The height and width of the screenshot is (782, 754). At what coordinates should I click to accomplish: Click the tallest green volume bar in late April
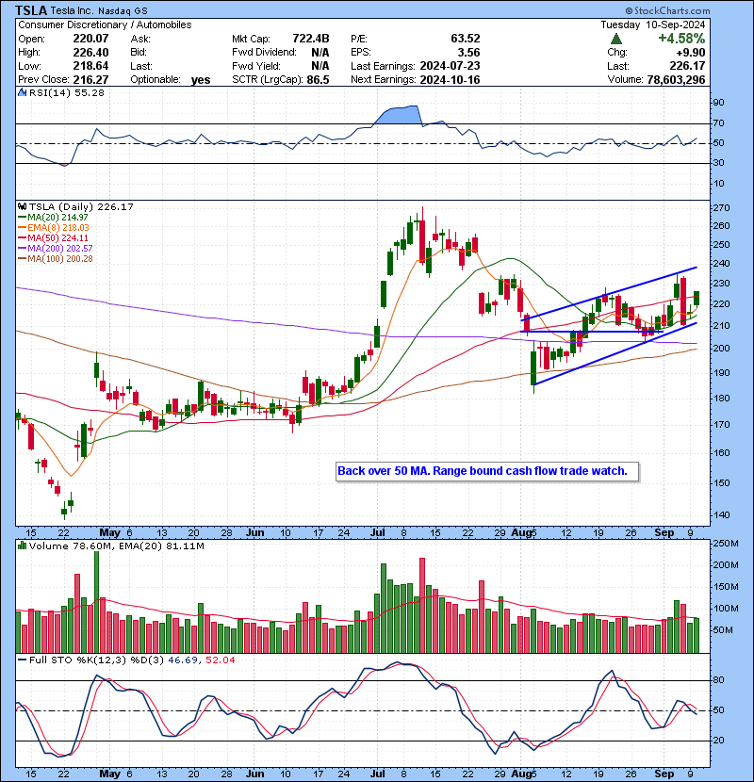[x=96, y=602]
